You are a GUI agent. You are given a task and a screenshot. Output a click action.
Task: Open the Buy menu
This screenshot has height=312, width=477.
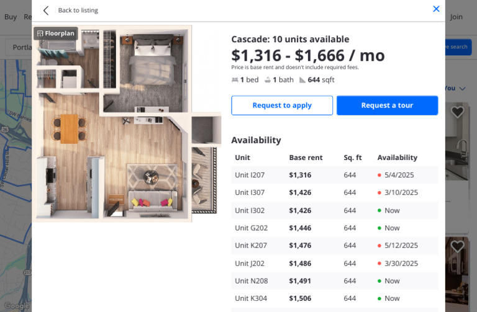pos(10,17)
